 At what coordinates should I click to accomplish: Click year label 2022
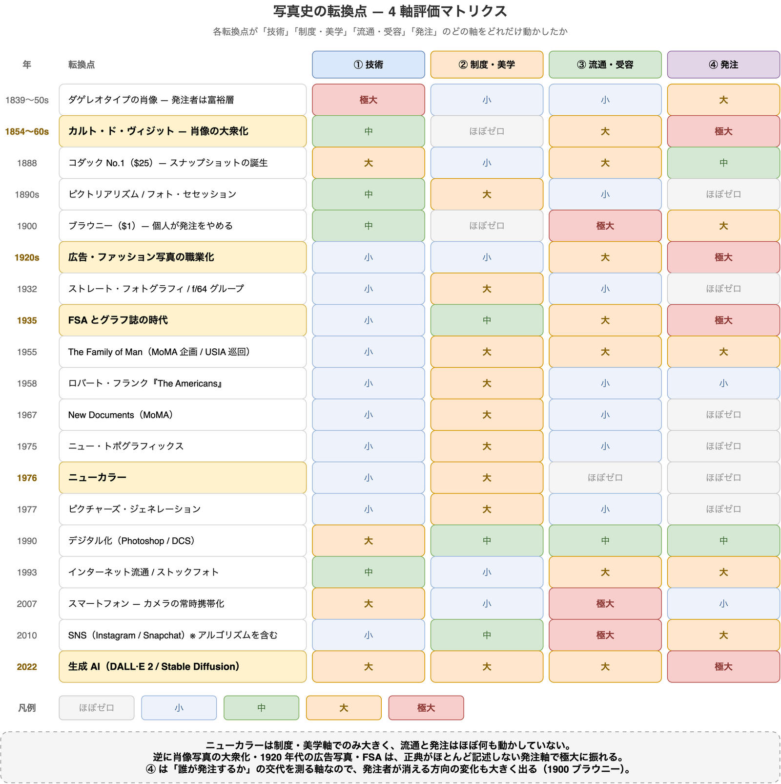coord(27,667)
